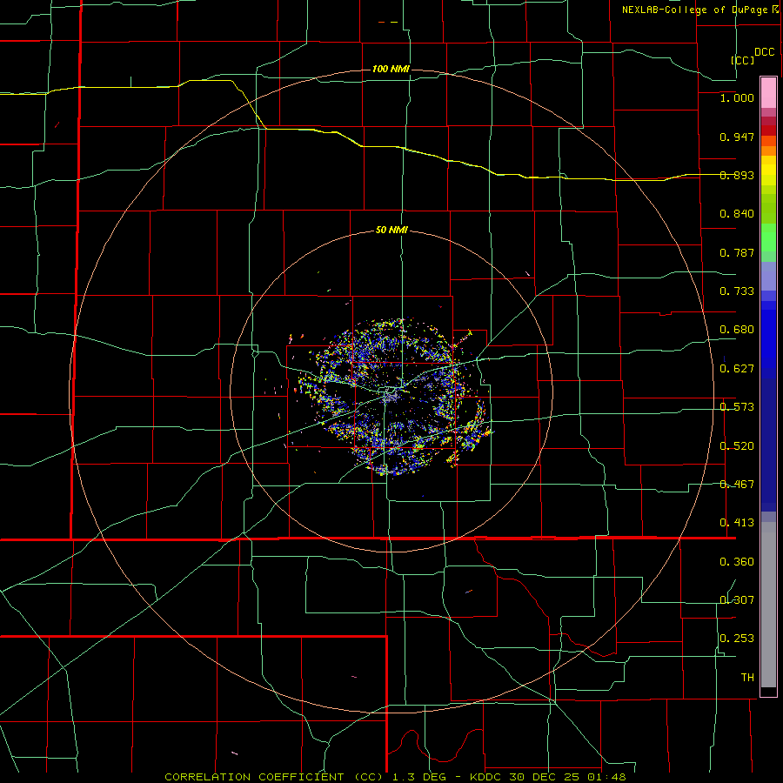Viewport: 783px width, 783px height.
Task: Pick the lavender segment of the color bar
Action: click(x=768, y=276)
